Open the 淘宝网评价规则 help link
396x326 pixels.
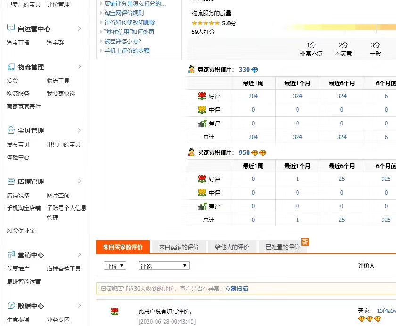coord(124,13)
